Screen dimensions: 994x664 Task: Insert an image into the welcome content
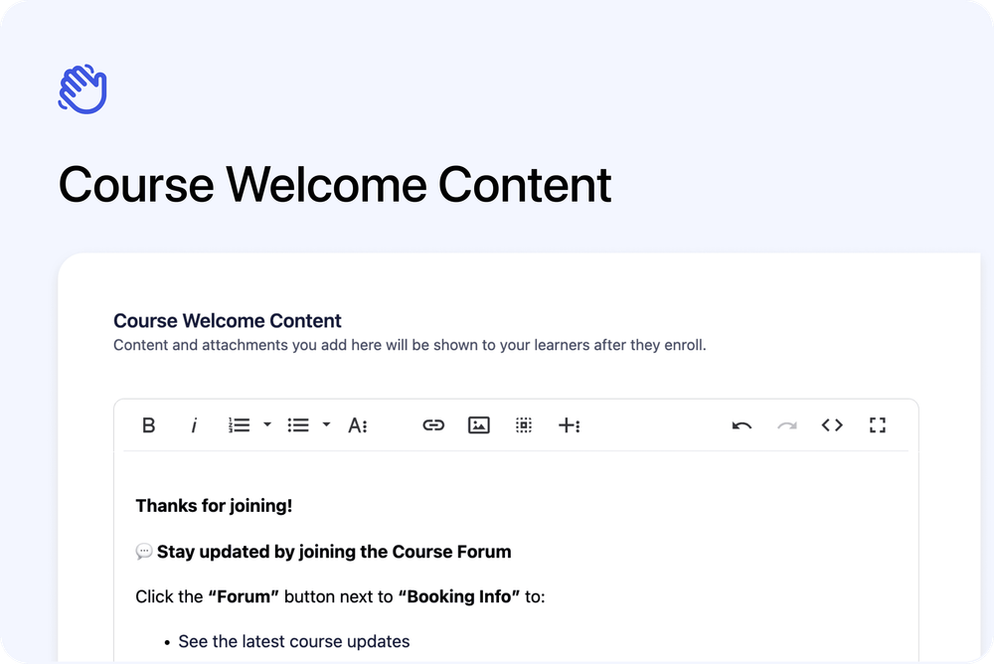click(478, 424)
